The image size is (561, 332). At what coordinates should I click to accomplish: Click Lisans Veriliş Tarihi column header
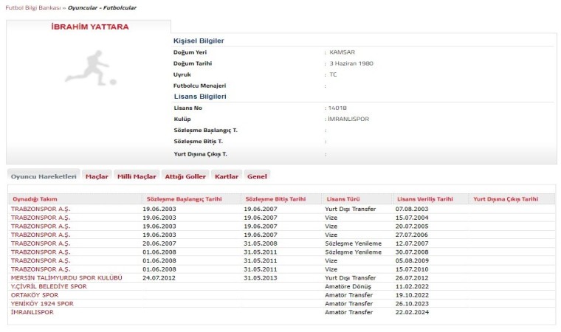pyautogui.click(x=425, y=199)
